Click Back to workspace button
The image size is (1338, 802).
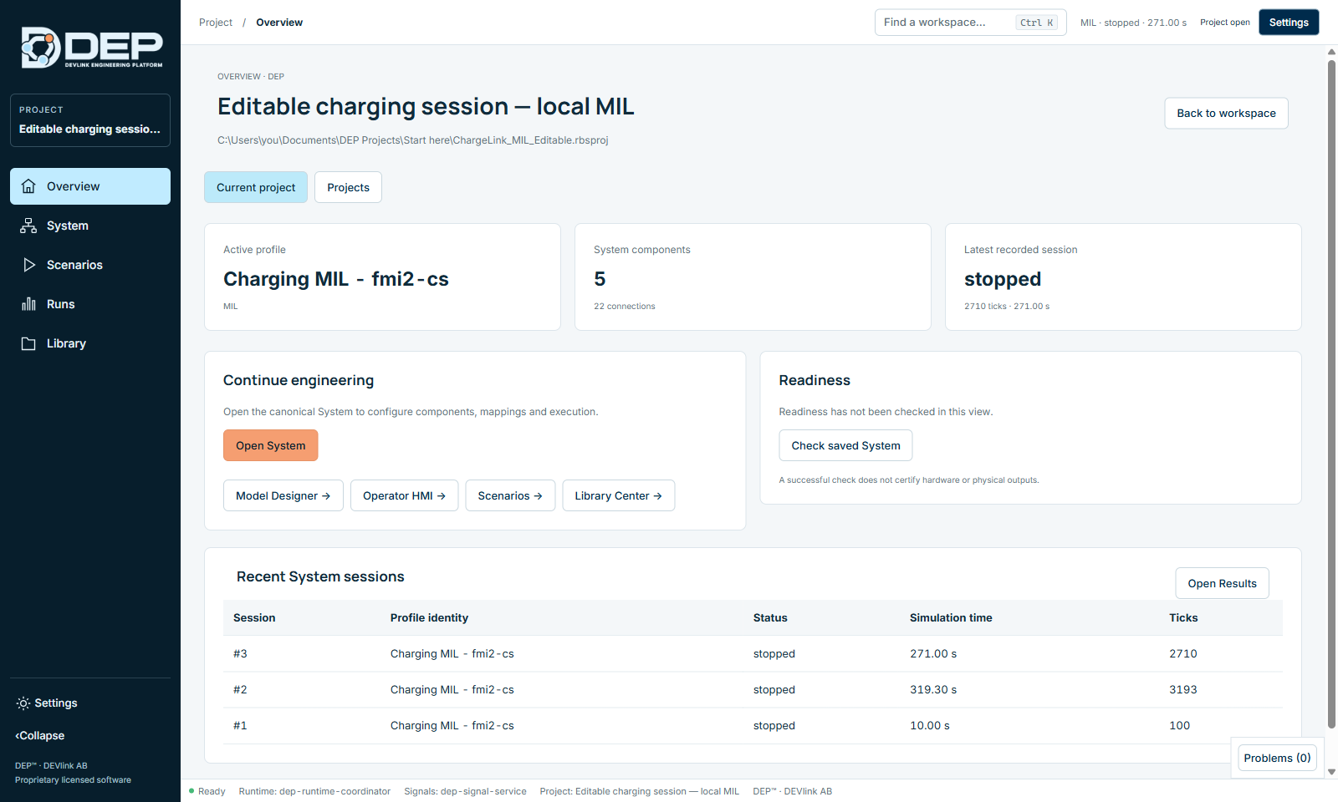coord(1226,114)
